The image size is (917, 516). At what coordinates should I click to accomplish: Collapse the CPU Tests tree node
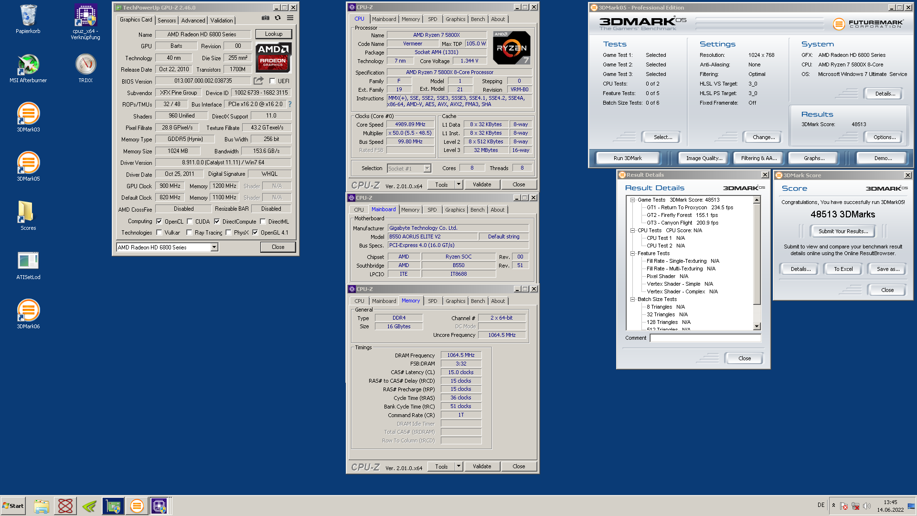632,231
